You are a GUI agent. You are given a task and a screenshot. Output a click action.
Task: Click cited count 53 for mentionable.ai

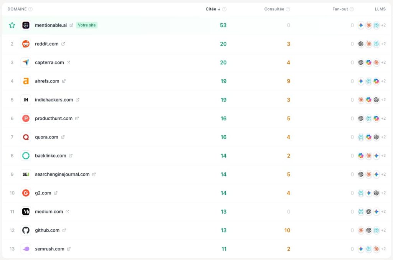(x=223, y=25)
